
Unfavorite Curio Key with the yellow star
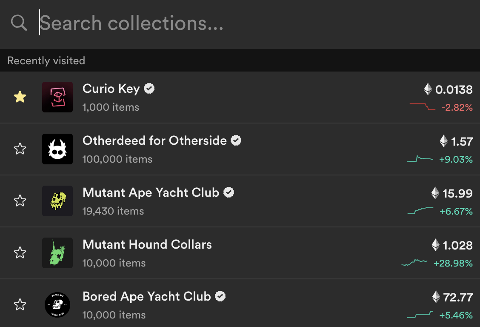click(20, 97)
